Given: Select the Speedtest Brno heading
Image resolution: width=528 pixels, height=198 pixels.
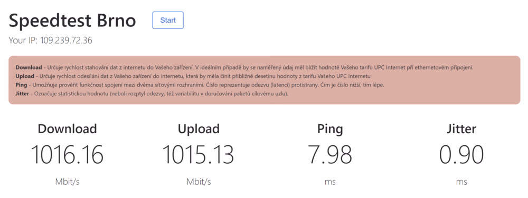Looking at the screenshot, I should [x=72, y=21].
